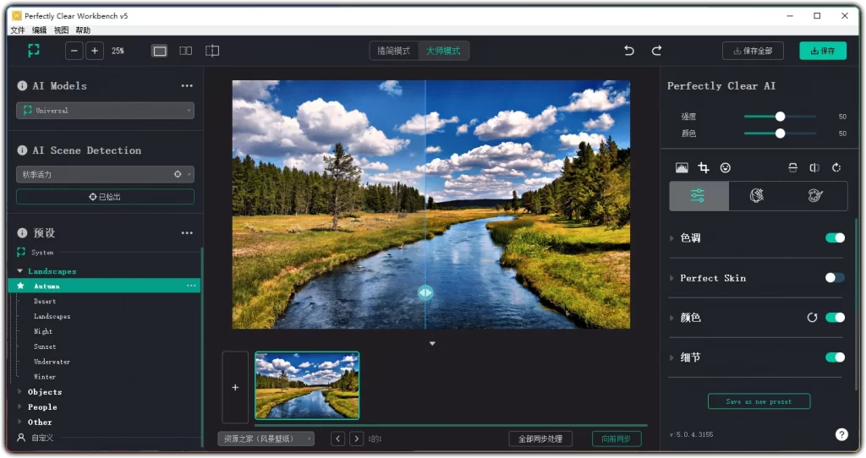Open the makeup face retouch tab
Screen dimensions: 866x458
[x=757, y=195]
